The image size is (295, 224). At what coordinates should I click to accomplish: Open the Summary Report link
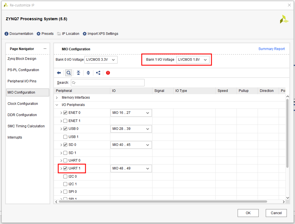pos(271,49)
